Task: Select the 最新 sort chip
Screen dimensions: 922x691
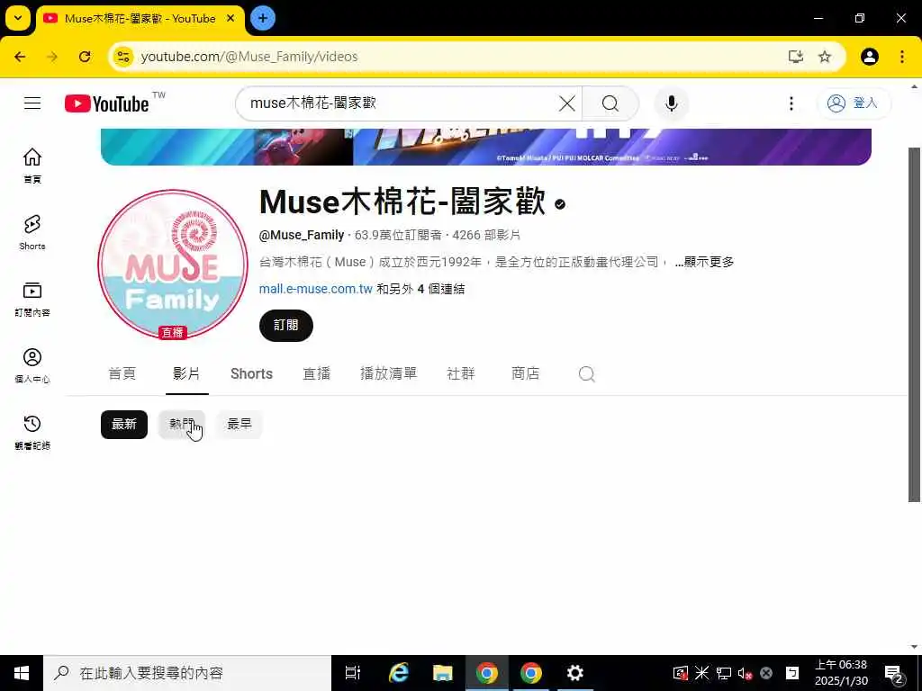Action: point(124,425)
